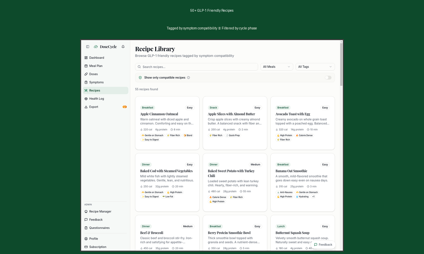424x254 pixels.
Task: Click Medium difficulty badge on Beef & Broccoli
Action: 188,227
